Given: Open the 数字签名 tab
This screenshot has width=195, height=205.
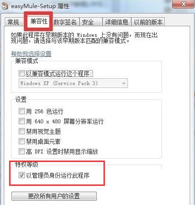Looking at the screenshot, I should 65,22.
